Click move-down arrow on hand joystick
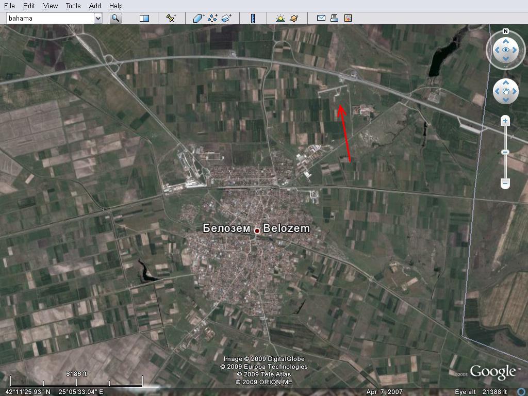528x396 pixels. coord(506,100)
